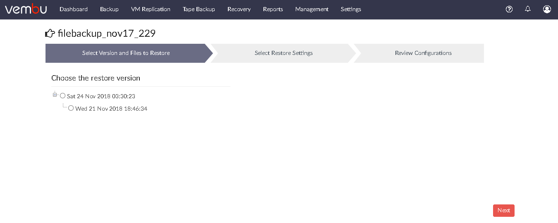
Task: Open the Recovery menu
Action: 239,9
